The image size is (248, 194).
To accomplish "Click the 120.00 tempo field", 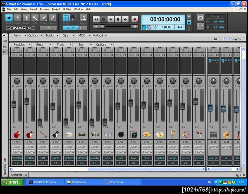I will 167,27.
